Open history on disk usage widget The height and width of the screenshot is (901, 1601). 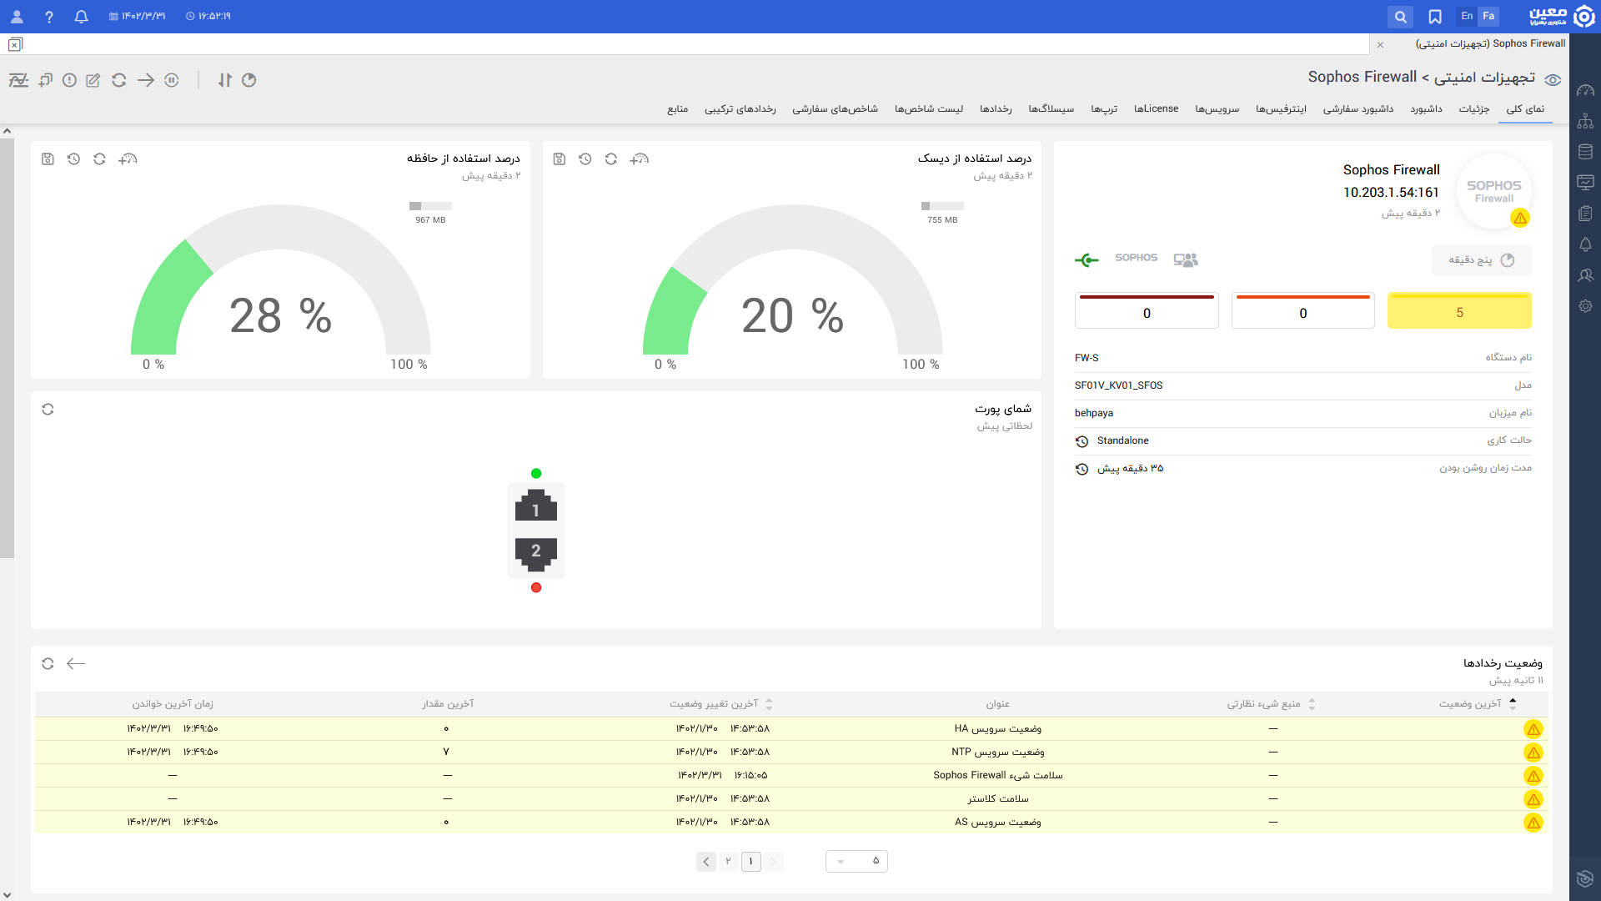coord(585,159)
